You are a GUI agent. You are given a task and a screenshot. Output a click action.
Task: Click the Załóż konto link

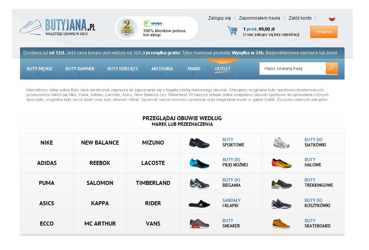click(x=300, y=18)
